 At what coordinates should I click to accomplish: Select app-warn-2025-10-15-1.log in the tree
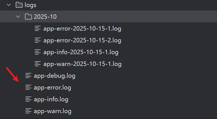pyautogui.click(x=82, y=64)
